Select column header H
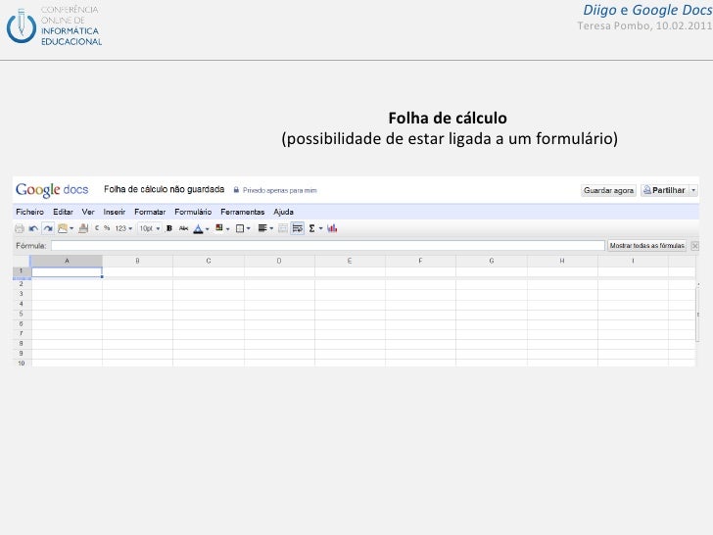This screenshot has width=713, height=535. 562,261
